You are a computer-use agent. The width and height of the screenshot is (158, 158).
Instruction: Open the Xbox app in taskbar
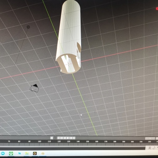click(x=11, y=153)
